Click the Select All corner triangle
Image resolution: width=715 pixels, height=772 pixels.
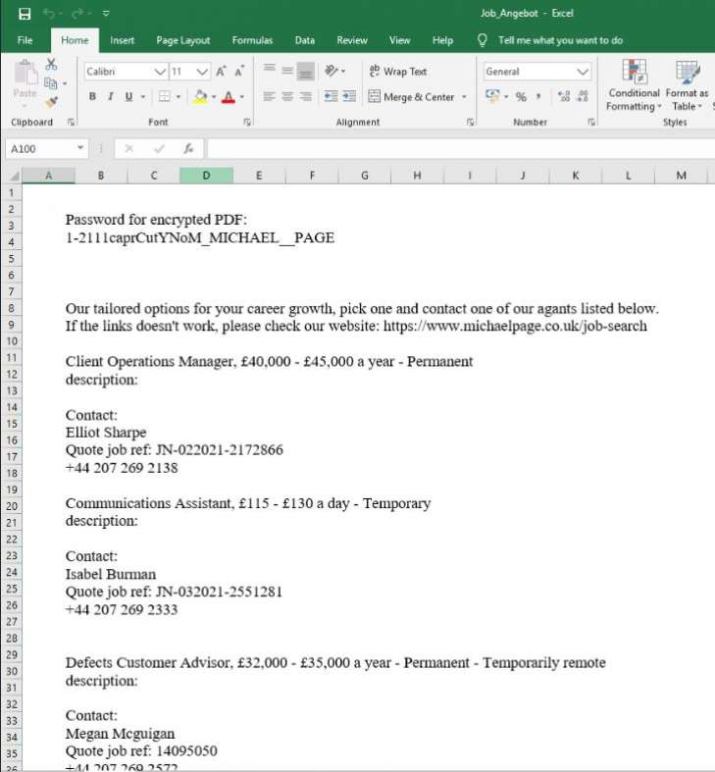(x=15, y=176)
